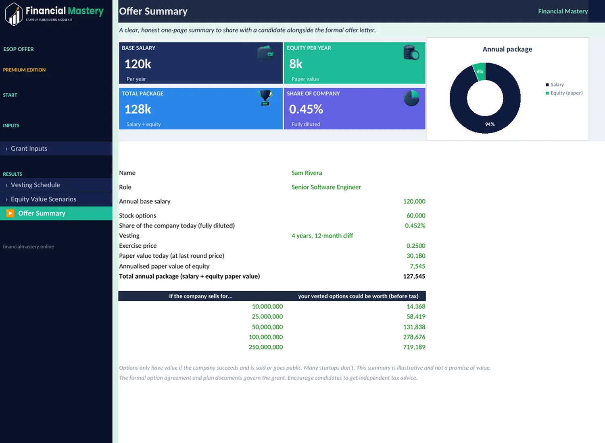The height and width of the screenshot is (443, 605).
Task: Click the orange play icon beside Offer Summary
Action: click(x=10, y=213)
